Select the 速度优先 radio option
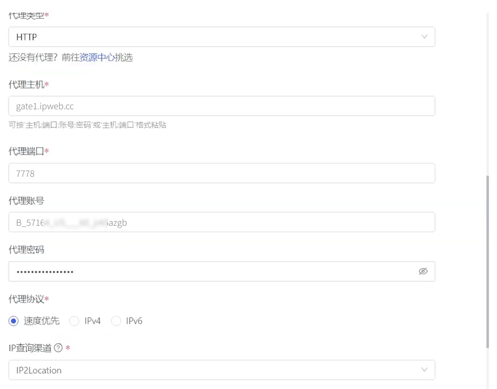497x389 pixels. coord(14,321)
